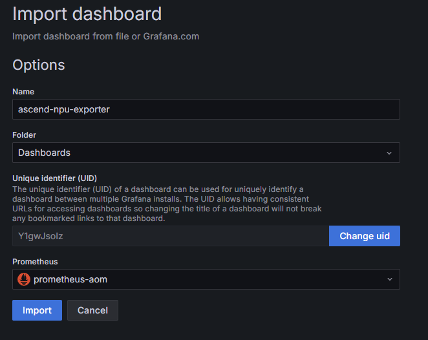Click the Change uid button
The image size is (428, 340).
(365, 236)
